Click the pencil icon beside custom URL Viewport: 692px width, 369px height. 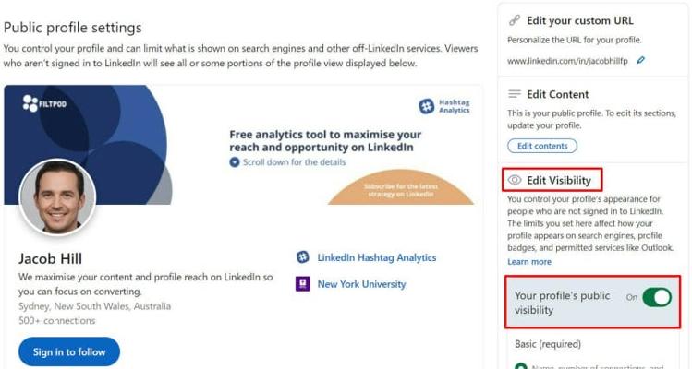641,61
